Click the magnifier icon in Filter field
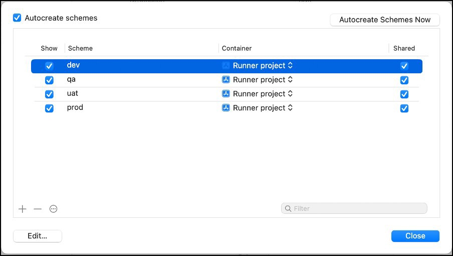This screenshot has width=453, height=256. 288,208
